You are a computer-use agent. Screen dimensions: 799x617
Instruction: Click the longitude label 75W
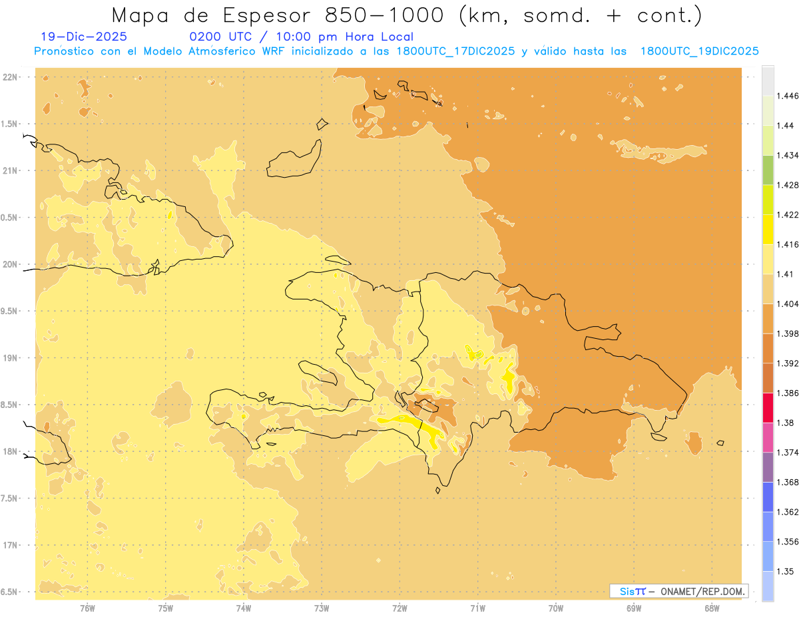point(165,608)
